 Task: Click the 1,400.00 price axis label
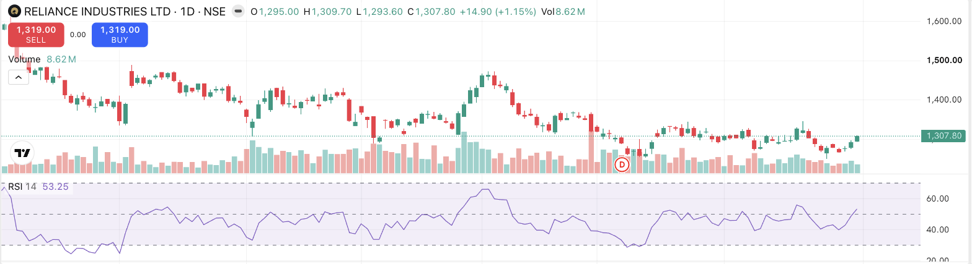click(x=943, y=100)
